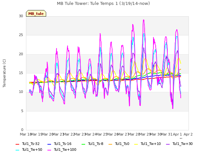This screenshot has height=156, width=208.
Task: Click the Apr 1 x-axis date label
Action: click(x=177, y=134)
